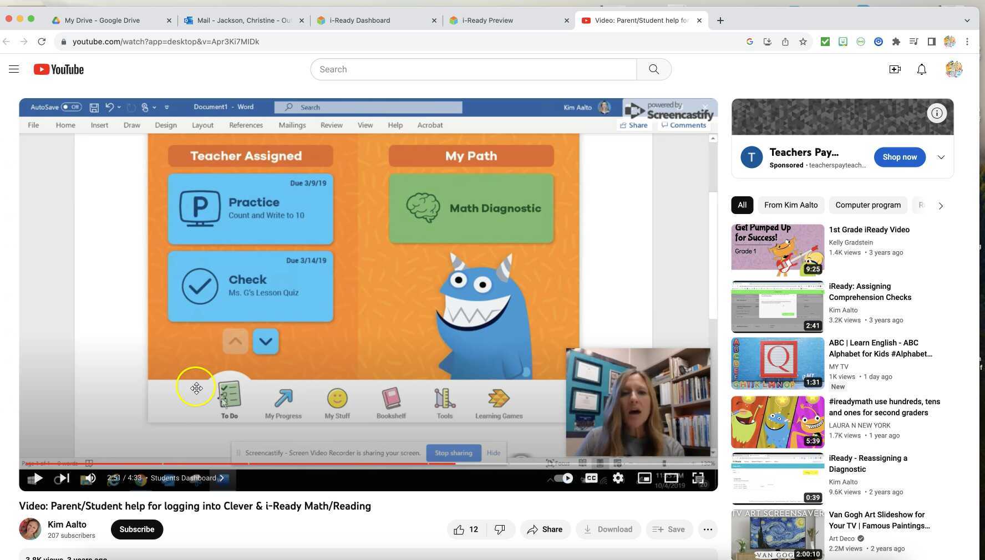Subscribe to Kim Aalto's channel
985x560 pixels.
point(136,529)
